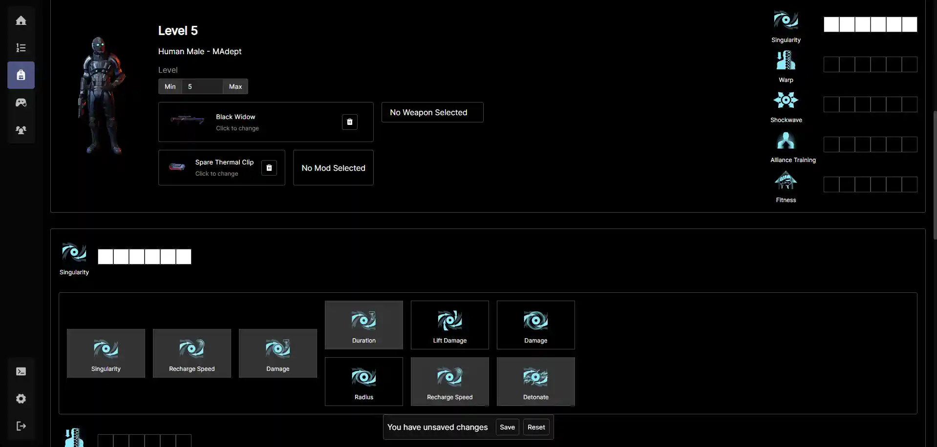Choose the Radius evolution node
Screen dimensions: 937x447
(364, 382)
